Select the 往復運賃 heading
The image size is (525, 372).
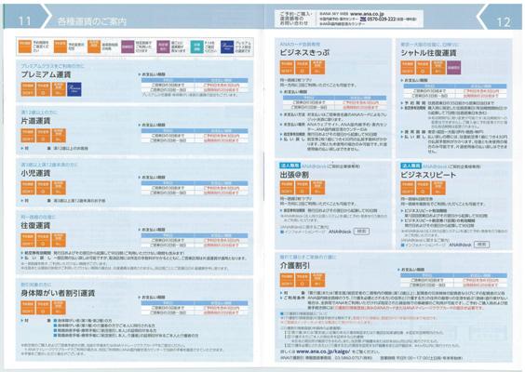point(35,225)
